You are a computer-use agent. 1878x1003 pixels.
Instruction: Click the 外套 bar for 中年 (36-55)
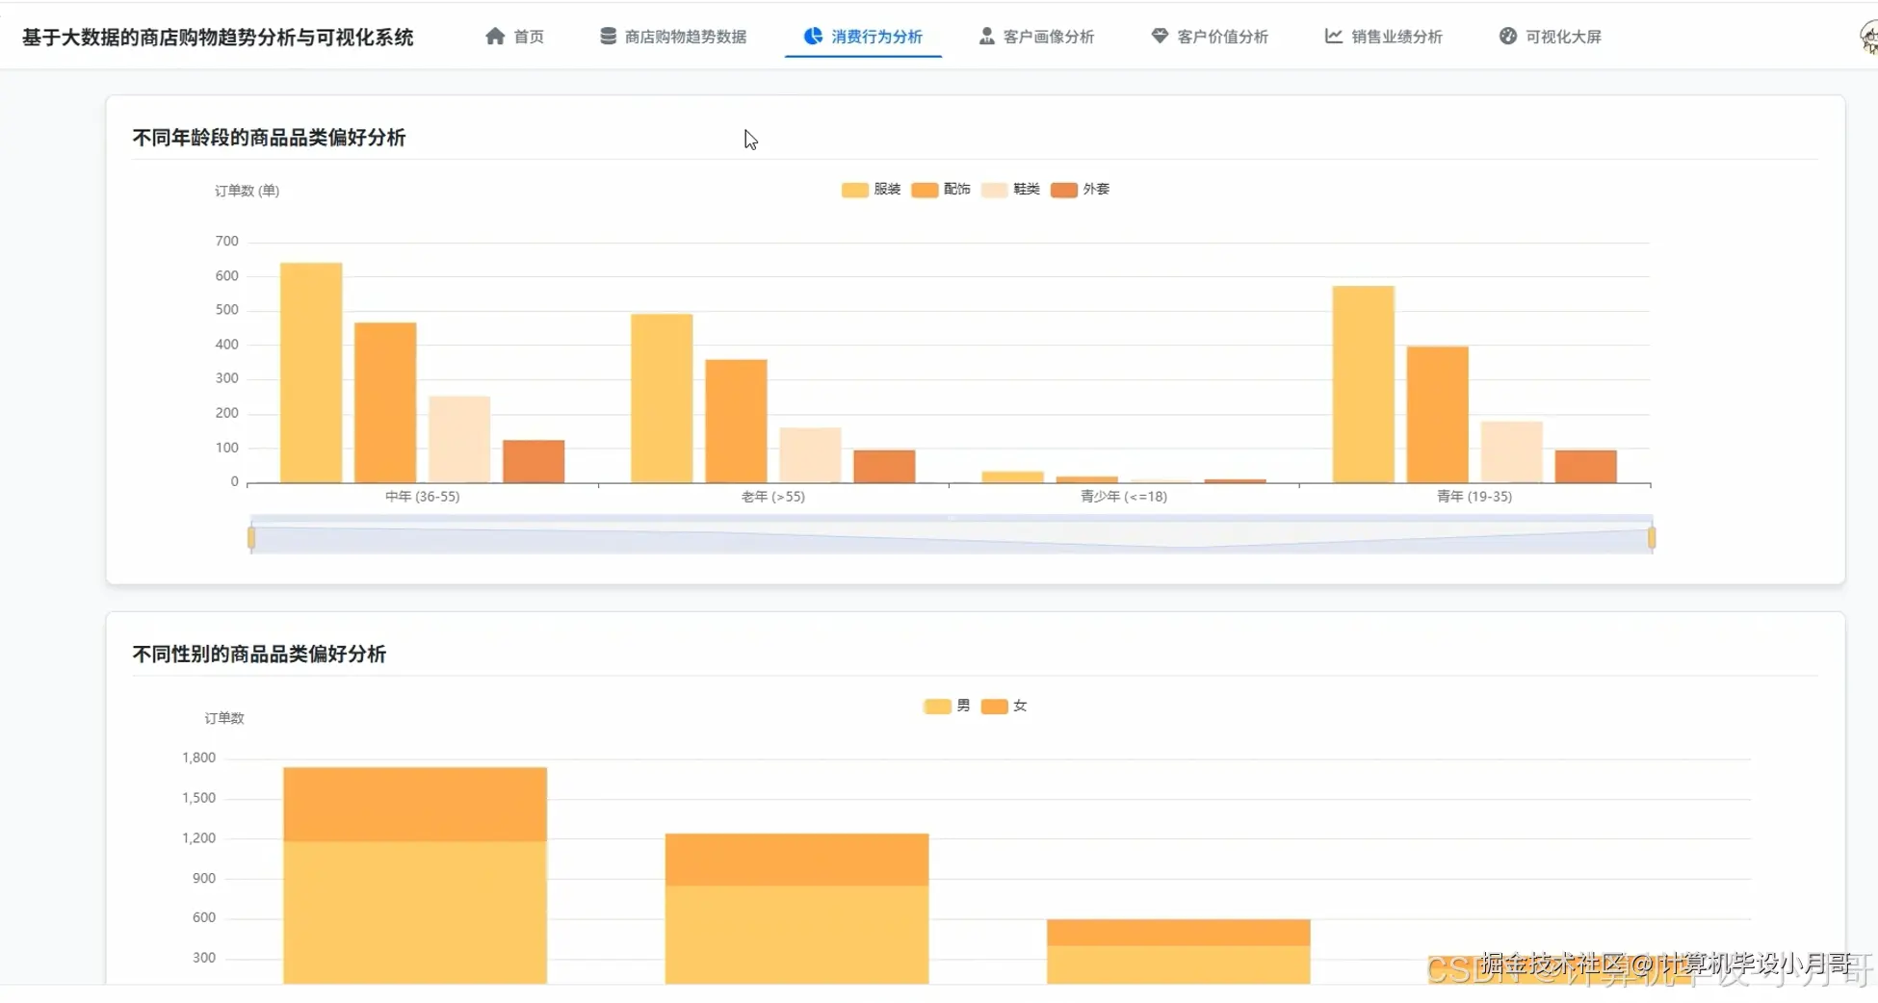coord(534,461)
